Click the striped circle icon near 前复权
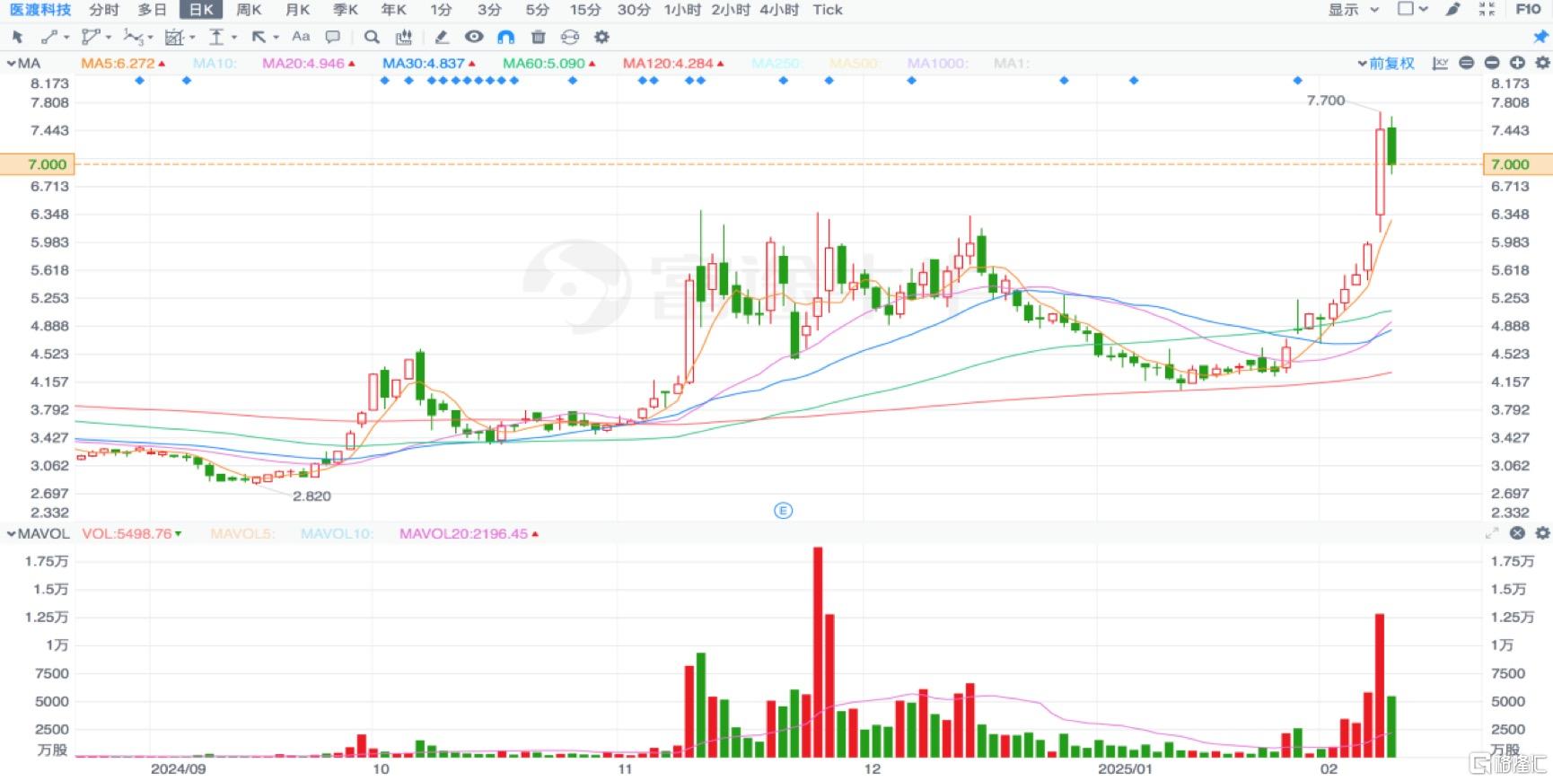 coord(1467,63)
